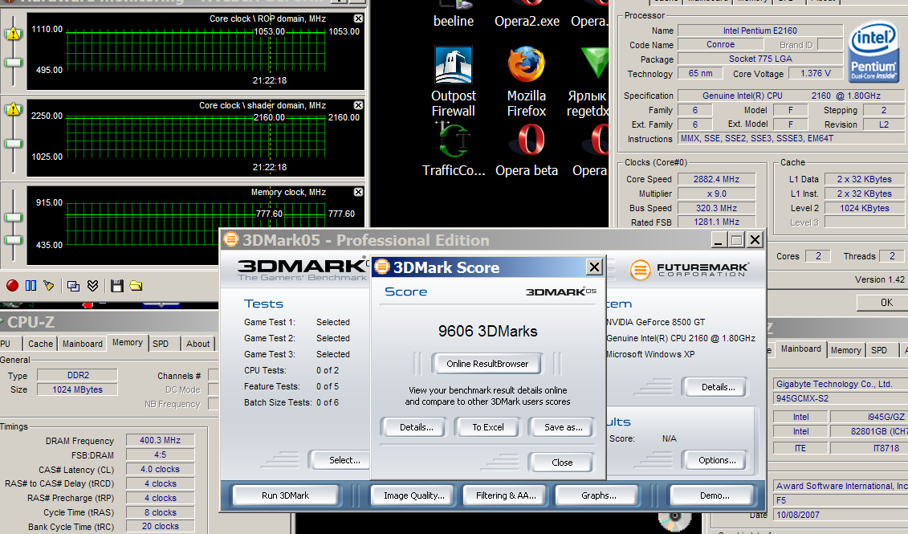
Task: Click the 9606 3DMarks score text
Action: 487,331
